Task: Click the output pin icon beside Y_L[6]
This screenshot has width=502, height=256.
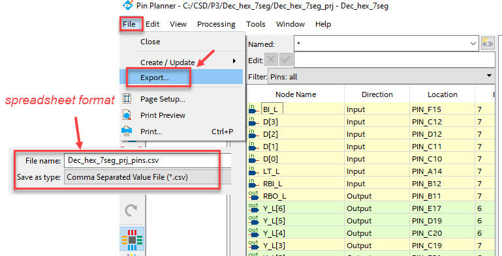Action: 253,208
